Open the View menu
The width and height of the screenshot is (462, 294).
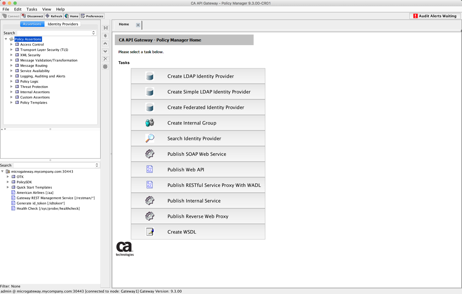click(x=46, y=9)
